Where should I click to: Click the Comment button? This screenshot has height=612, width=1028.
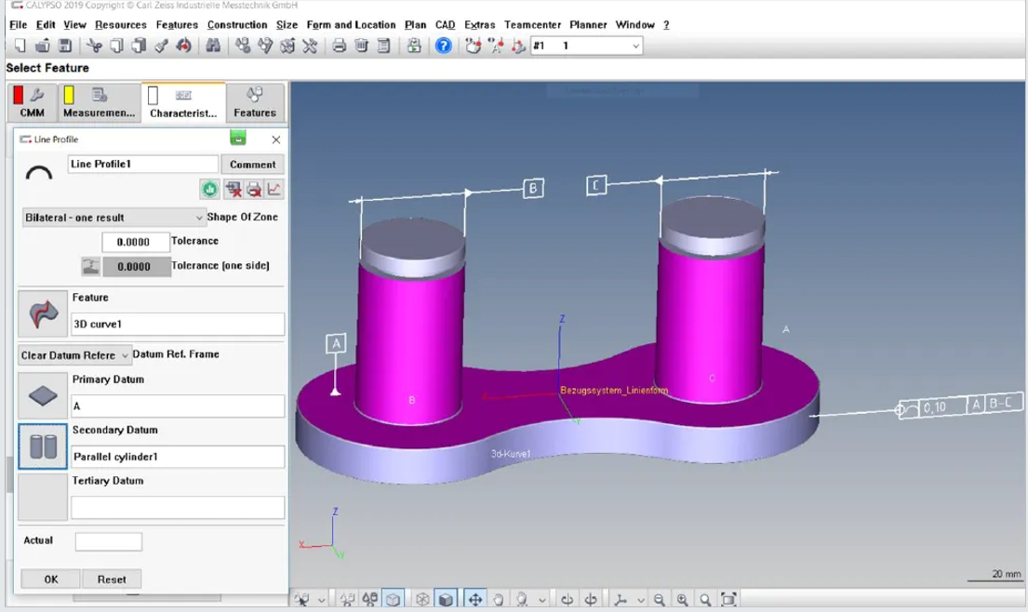(252, 165)
